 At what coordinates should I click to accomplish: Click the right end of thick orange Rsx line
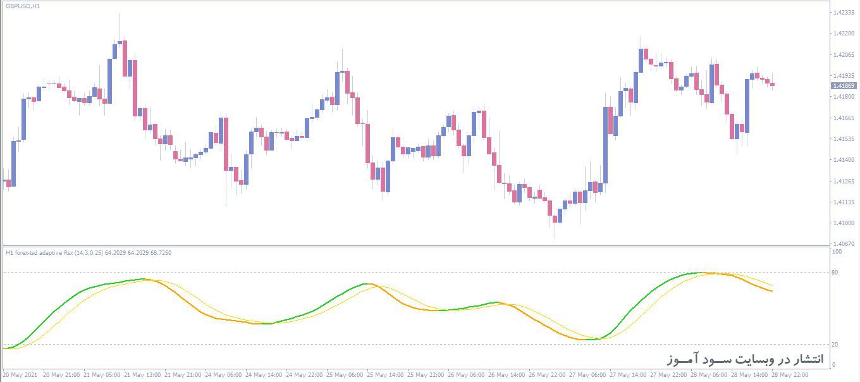pos(771,290)
